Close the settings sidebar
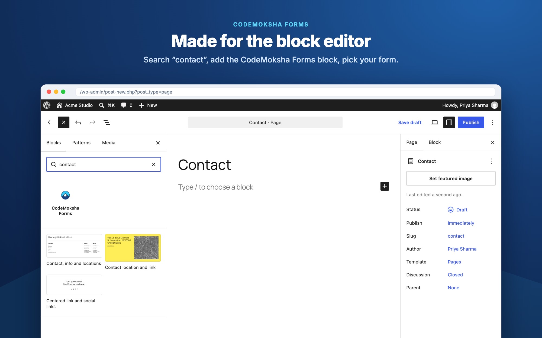The image size is (542, 338). click(493, 143)
